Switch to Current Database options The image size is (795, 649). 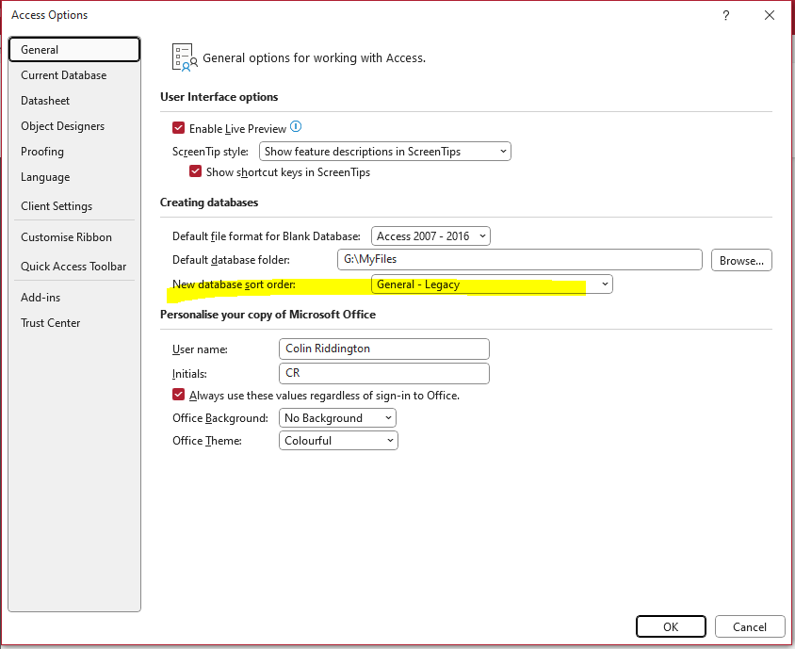click(x=74, y=75)
